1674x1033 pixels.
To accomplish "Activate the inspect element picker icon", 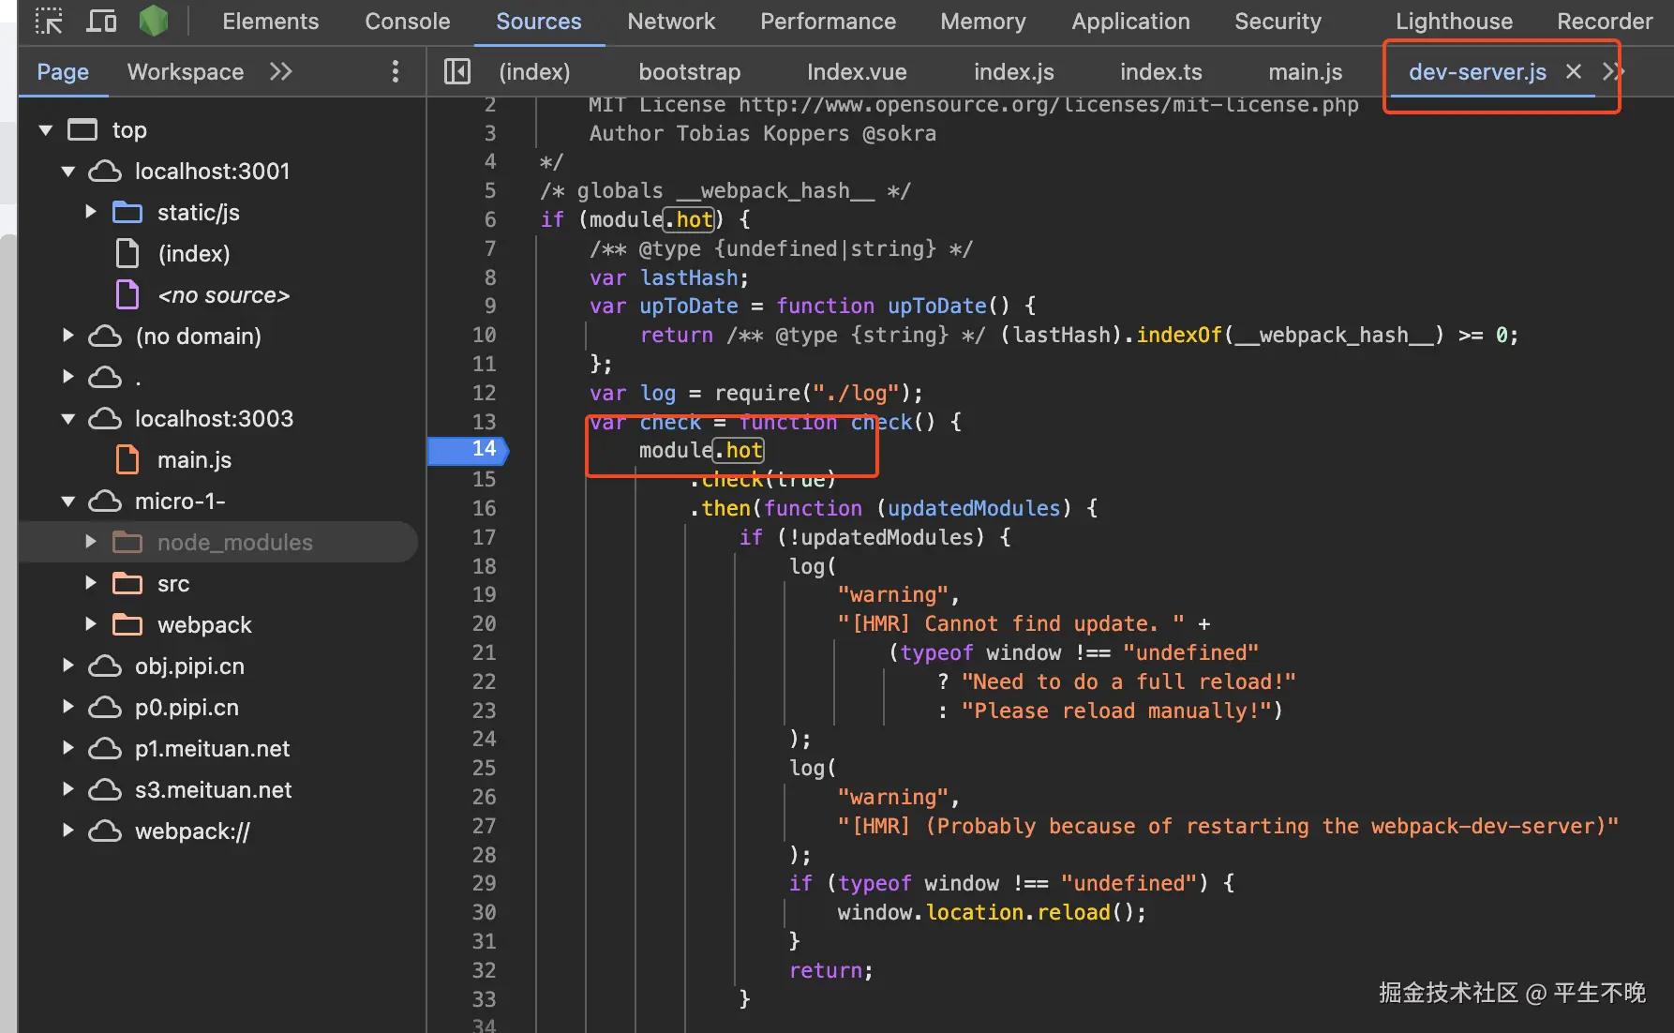I will [x=49, y=21].
